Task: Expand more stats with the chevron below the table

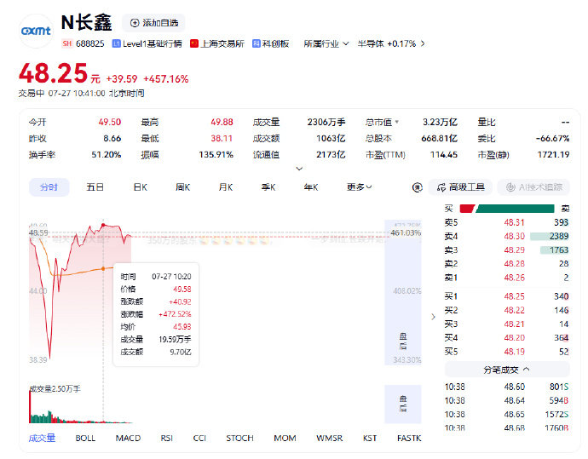Action: point(299,169)
